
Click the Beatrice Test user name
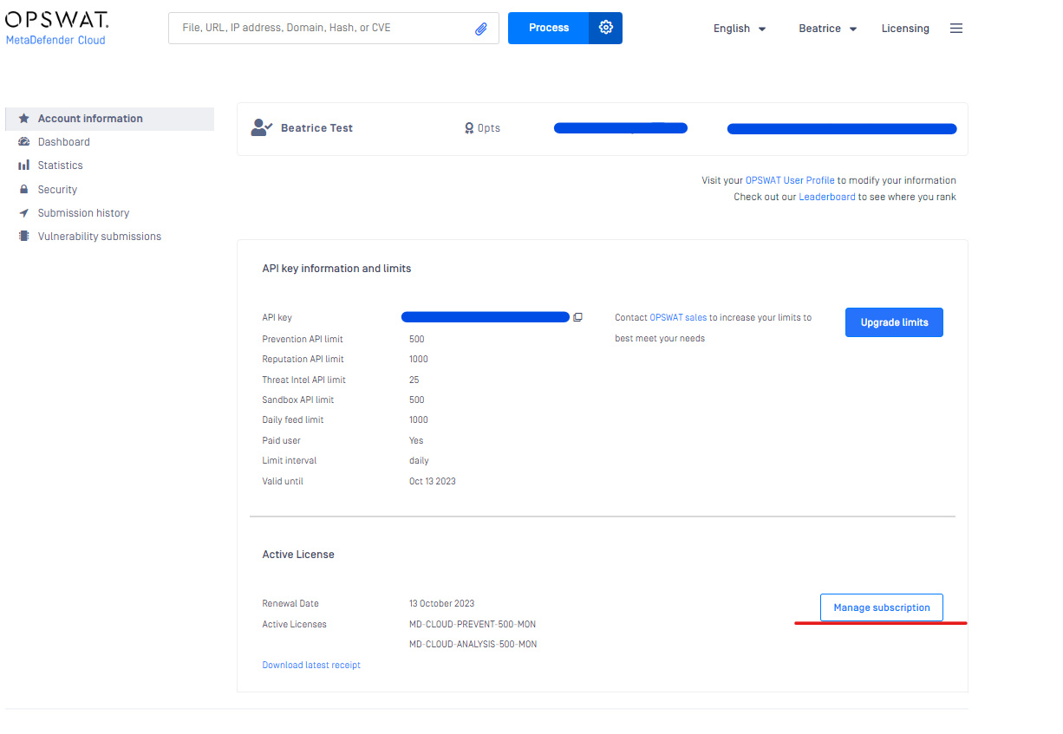click(x=316, y=128)
